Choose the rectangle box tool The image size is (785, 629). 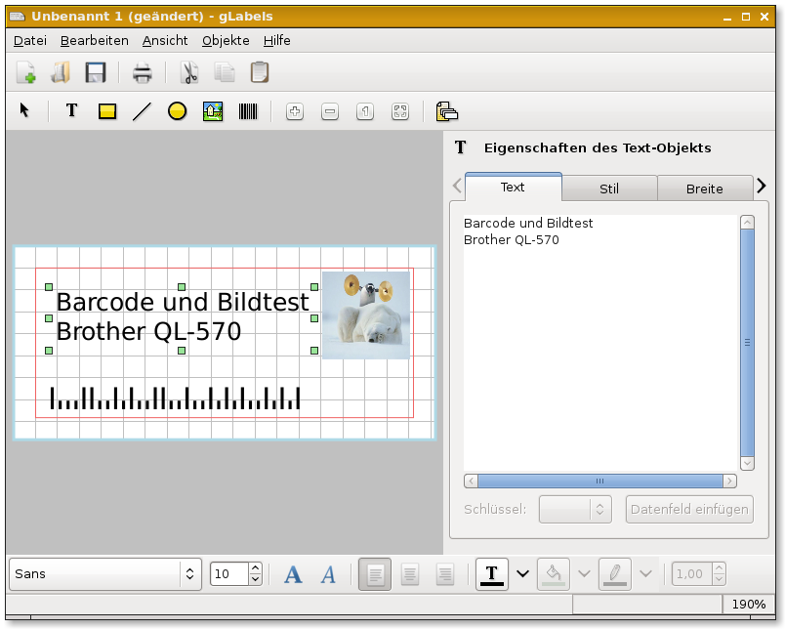coord(107,111)
